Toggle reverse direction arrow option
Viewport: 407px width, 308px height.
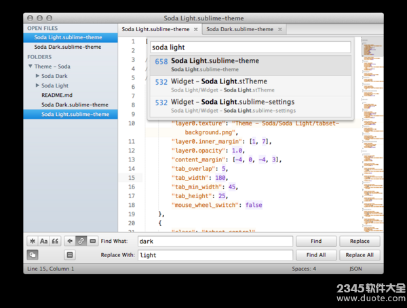tap(70, 242)
